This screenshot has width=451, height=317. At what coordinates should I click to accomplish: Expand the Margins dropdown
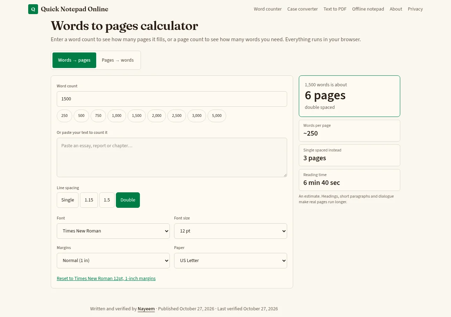pos(113,261)
